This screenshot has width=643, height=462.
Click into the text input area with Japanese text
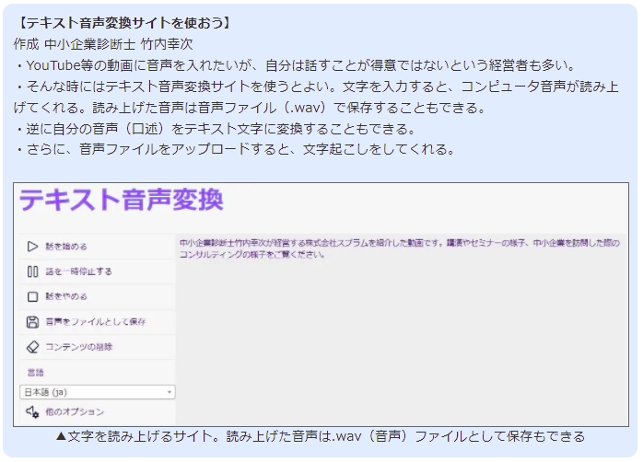click(402, 329)
